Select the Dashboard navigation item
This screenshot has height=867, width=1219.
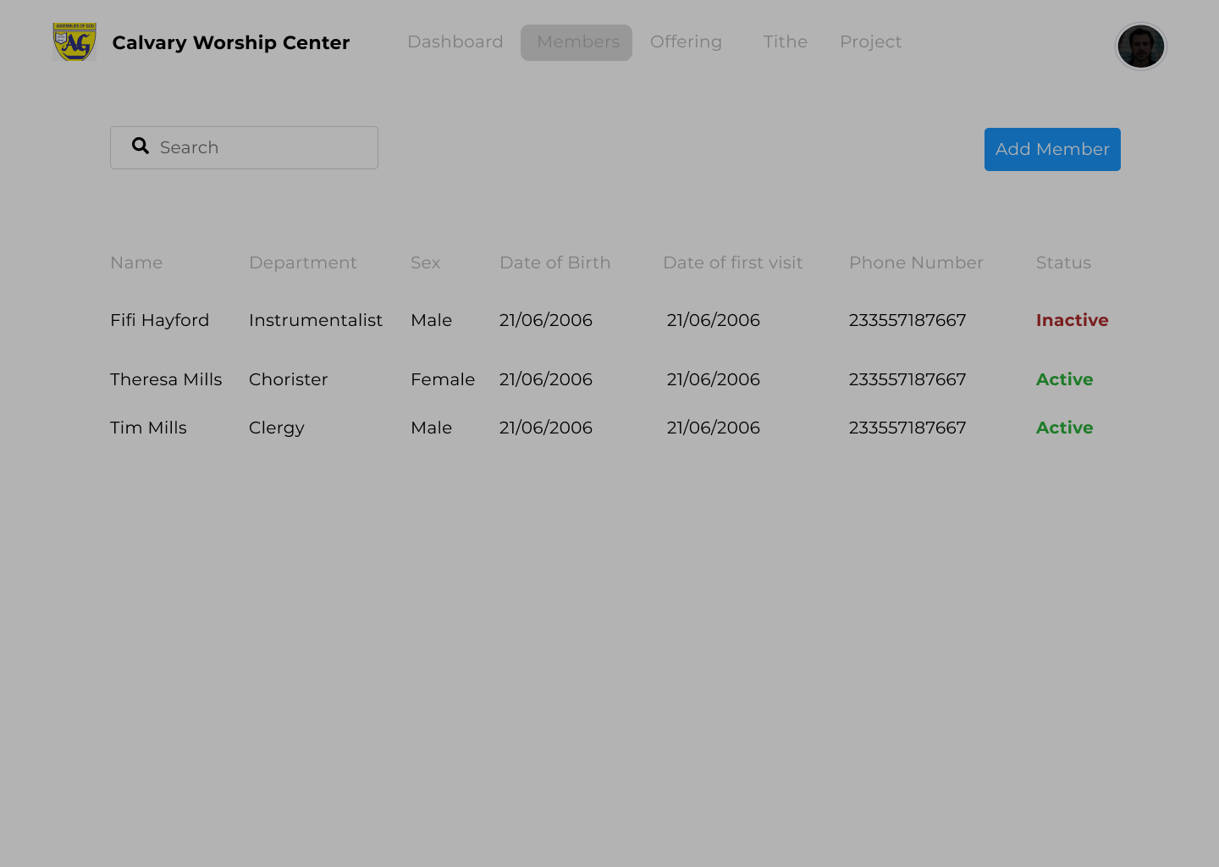coord(455,41)
